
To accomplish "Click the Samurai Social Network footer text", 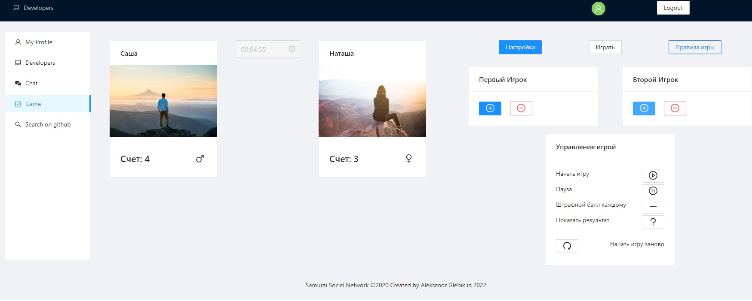I will [396, 285].
